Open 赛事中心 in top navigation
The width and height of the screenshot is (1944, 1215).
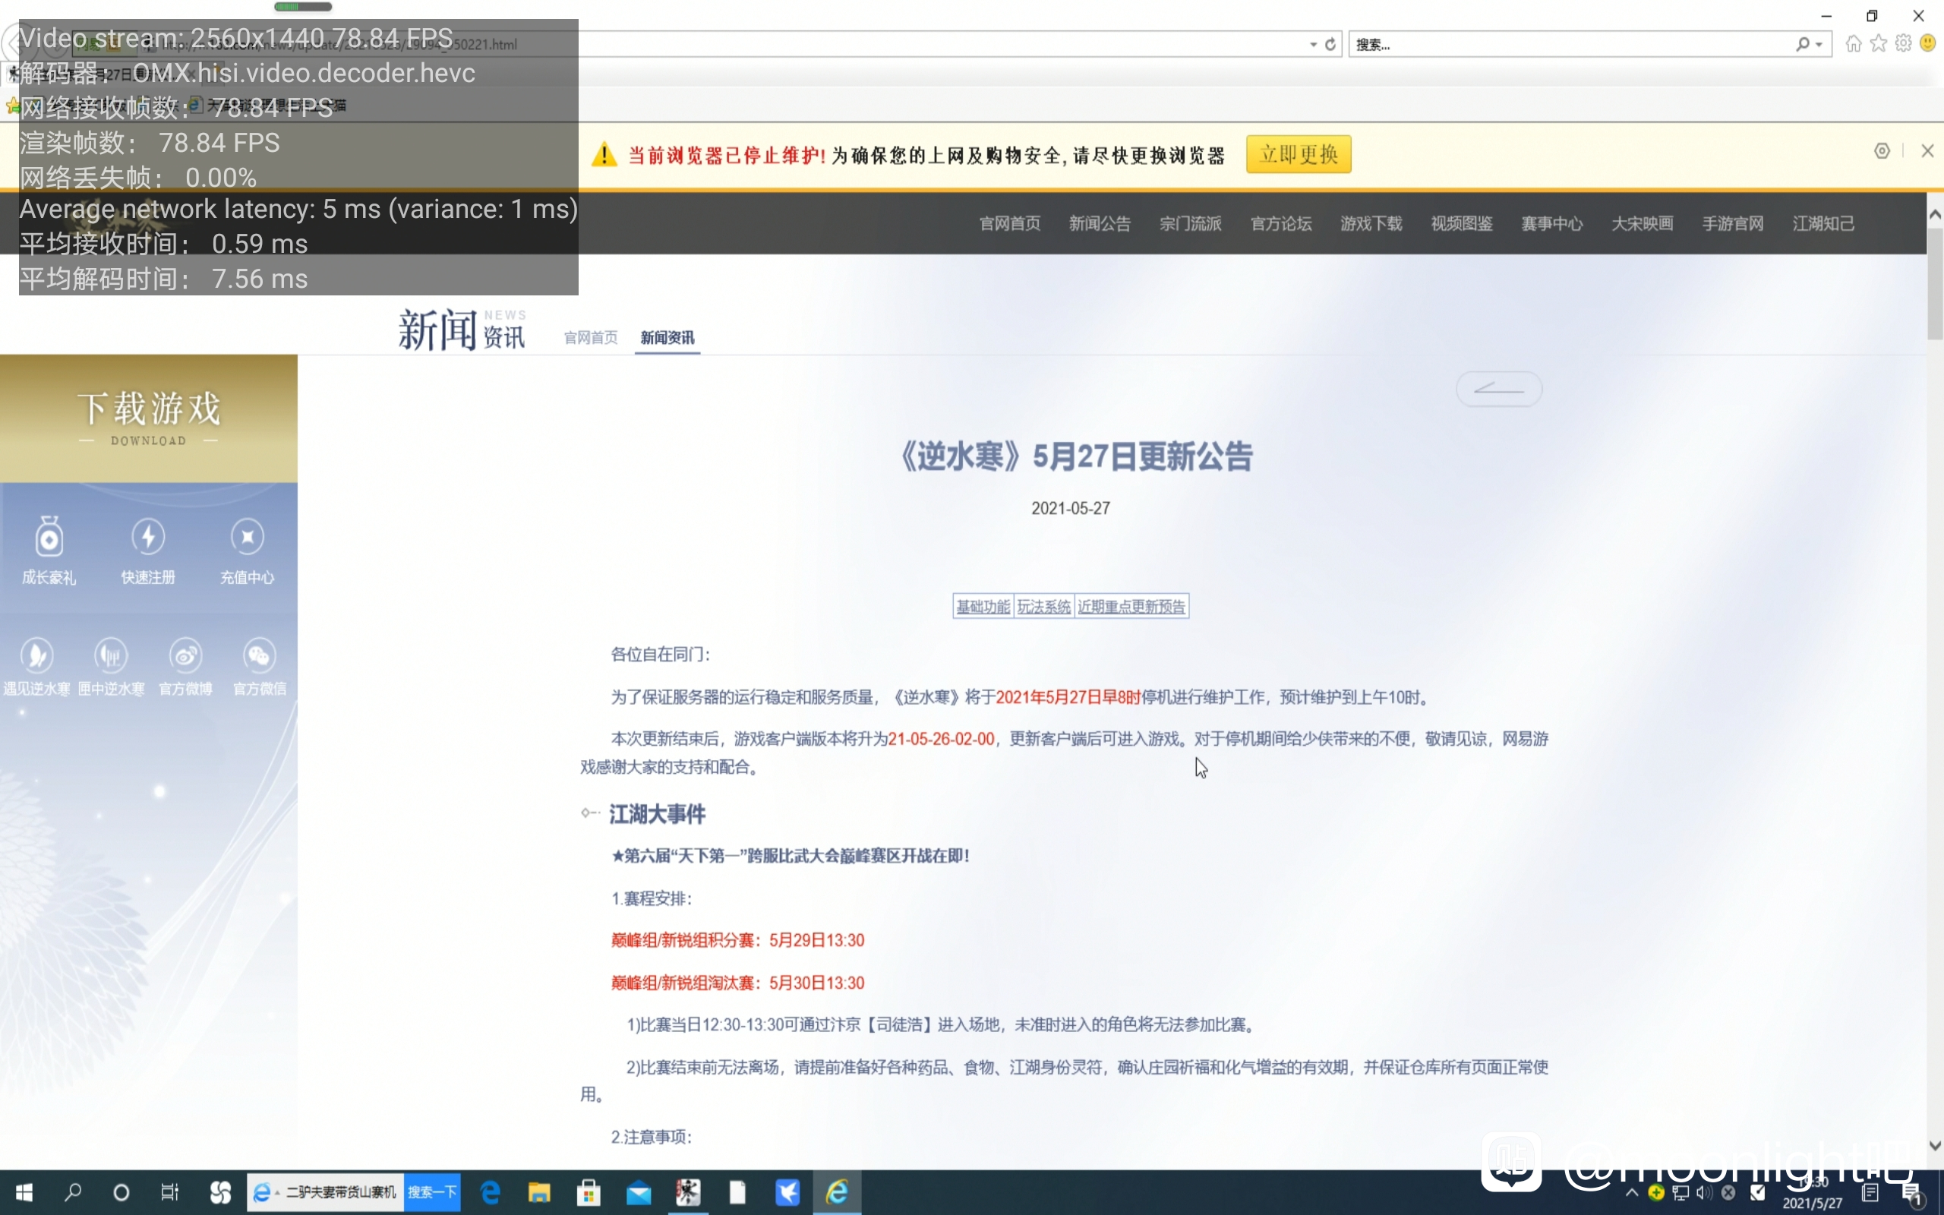1552,223
